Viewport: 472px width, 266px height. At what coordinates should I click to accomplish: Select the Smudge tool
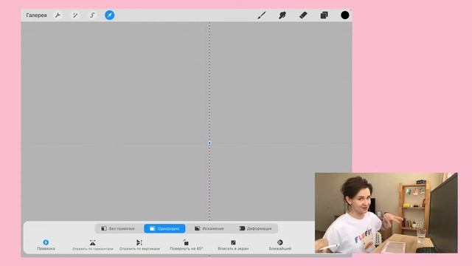point(282,15)
